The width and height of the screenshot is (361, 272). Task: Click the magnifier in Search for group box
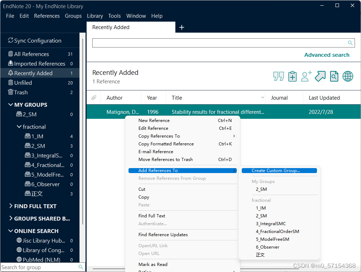click(x=81, y=267)
